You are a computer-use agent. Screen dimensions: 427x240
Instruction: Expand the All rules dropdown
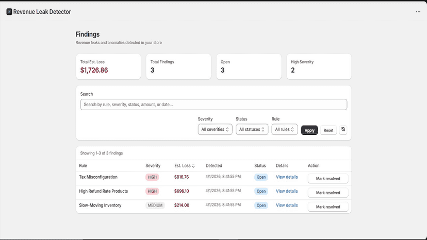tap(284, 129)
